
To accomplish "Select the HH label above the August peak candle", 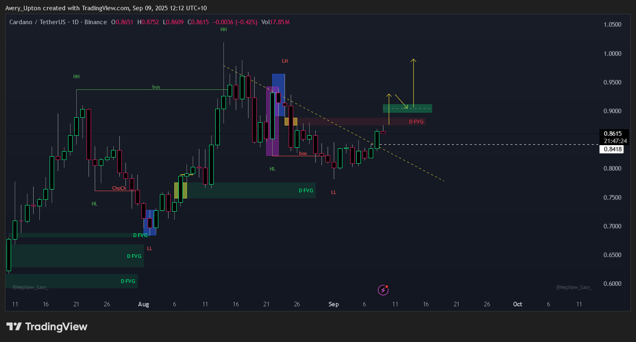I will (223, 30).
